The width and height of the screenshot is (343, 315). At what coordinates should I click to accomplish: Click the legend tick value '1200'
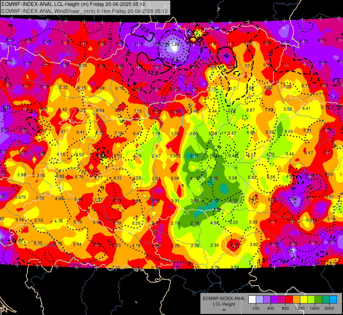point(300,308)
